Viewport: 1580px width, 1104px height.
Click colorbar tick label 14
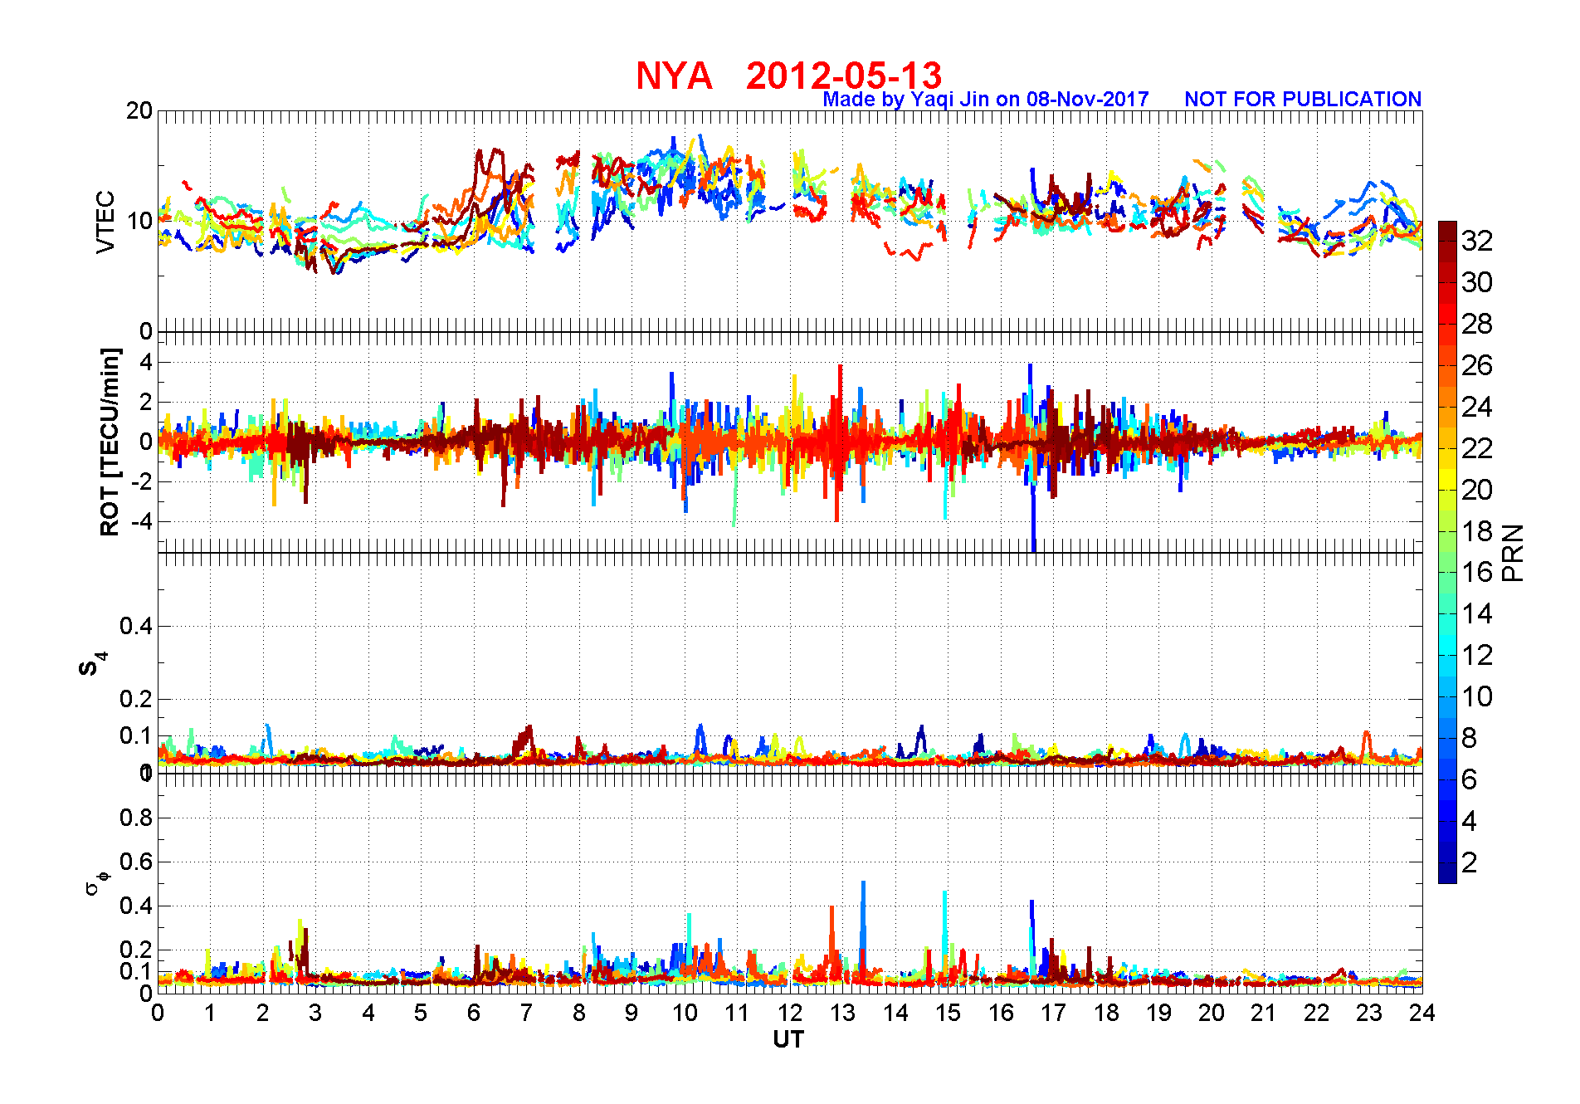coord(1477,614)
